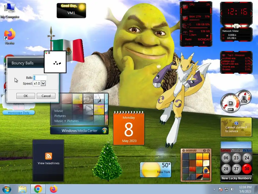Click the RAM icon in system gadget
The height and width of the screenshot is (194, 258).
[x=185, y=18]
